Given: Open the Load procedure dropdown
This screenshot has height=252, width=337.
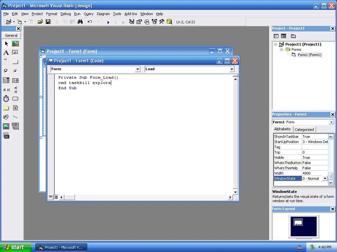Looking at the screenshot, I should pyautogui.click(x=232, y=69).
